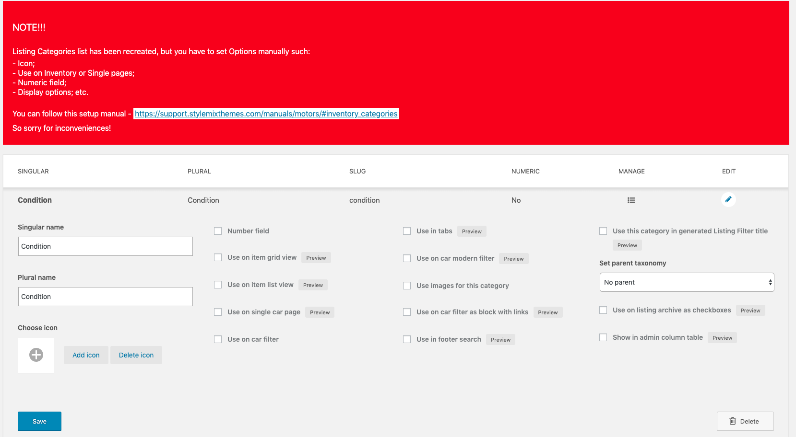Preview Use on item list view

pyautogui.click(x=313, y=285)
